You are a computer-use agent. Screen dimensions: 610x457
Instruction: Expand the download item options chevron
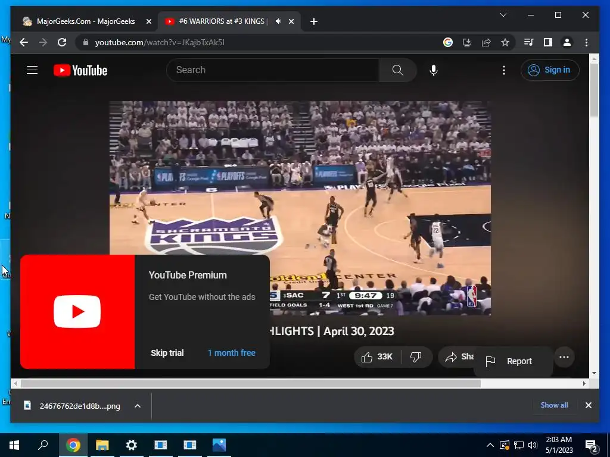138,406
